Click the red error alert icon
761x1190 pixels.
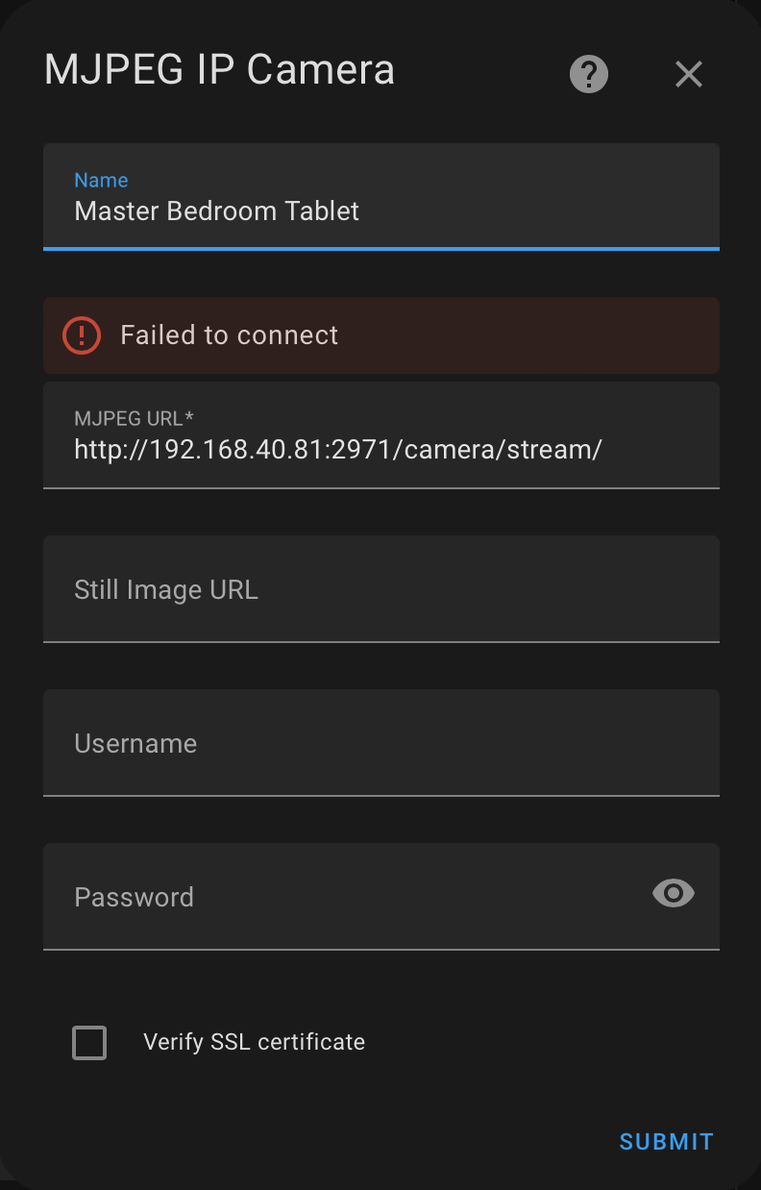(82, 335)
